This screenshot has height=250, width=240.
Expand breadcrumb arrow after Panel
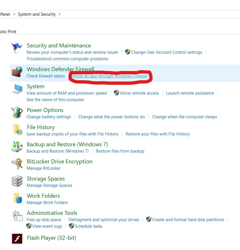14,14
